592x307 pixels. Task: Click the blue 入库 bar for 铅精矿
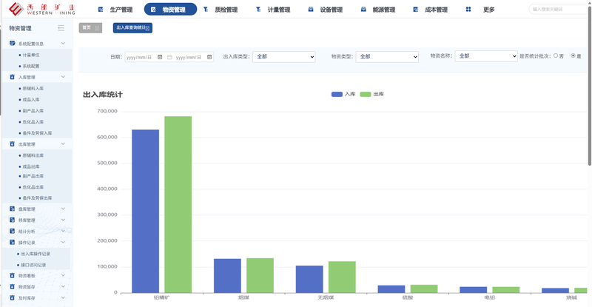pos(145,211)
